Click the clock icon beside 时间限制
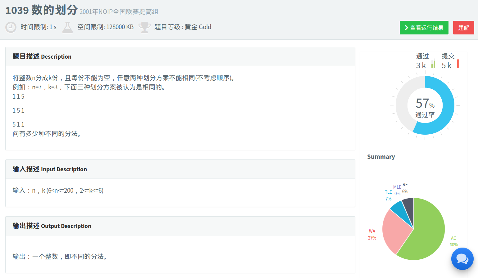Viewport: 478px width, 278px height. (11, 27)
